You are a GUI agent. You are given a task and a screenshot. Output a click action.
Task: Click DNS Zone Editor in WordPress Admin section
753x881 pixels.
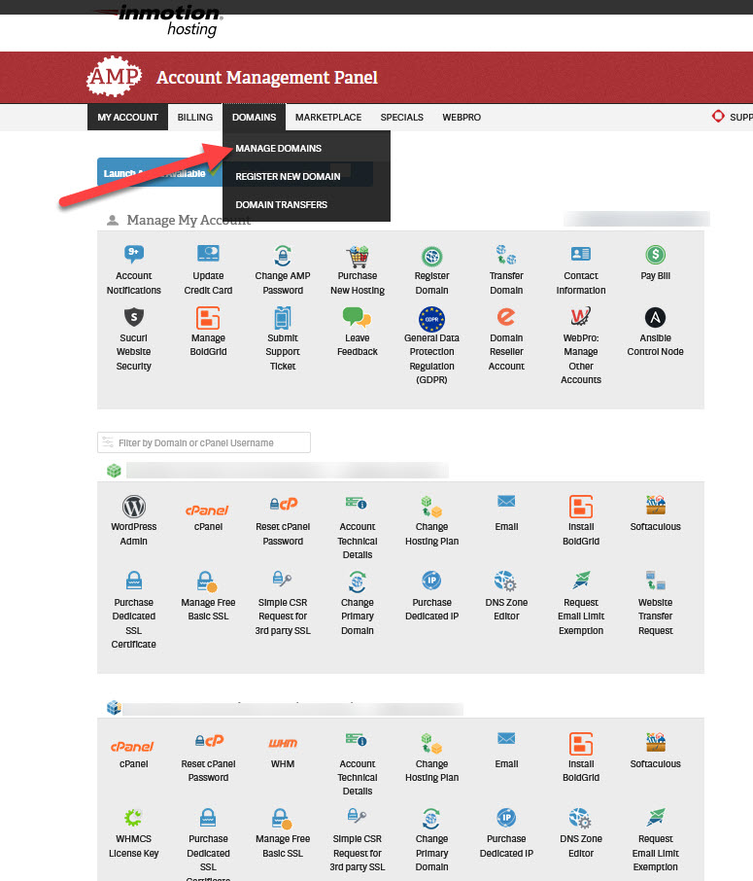coord(505,581)
